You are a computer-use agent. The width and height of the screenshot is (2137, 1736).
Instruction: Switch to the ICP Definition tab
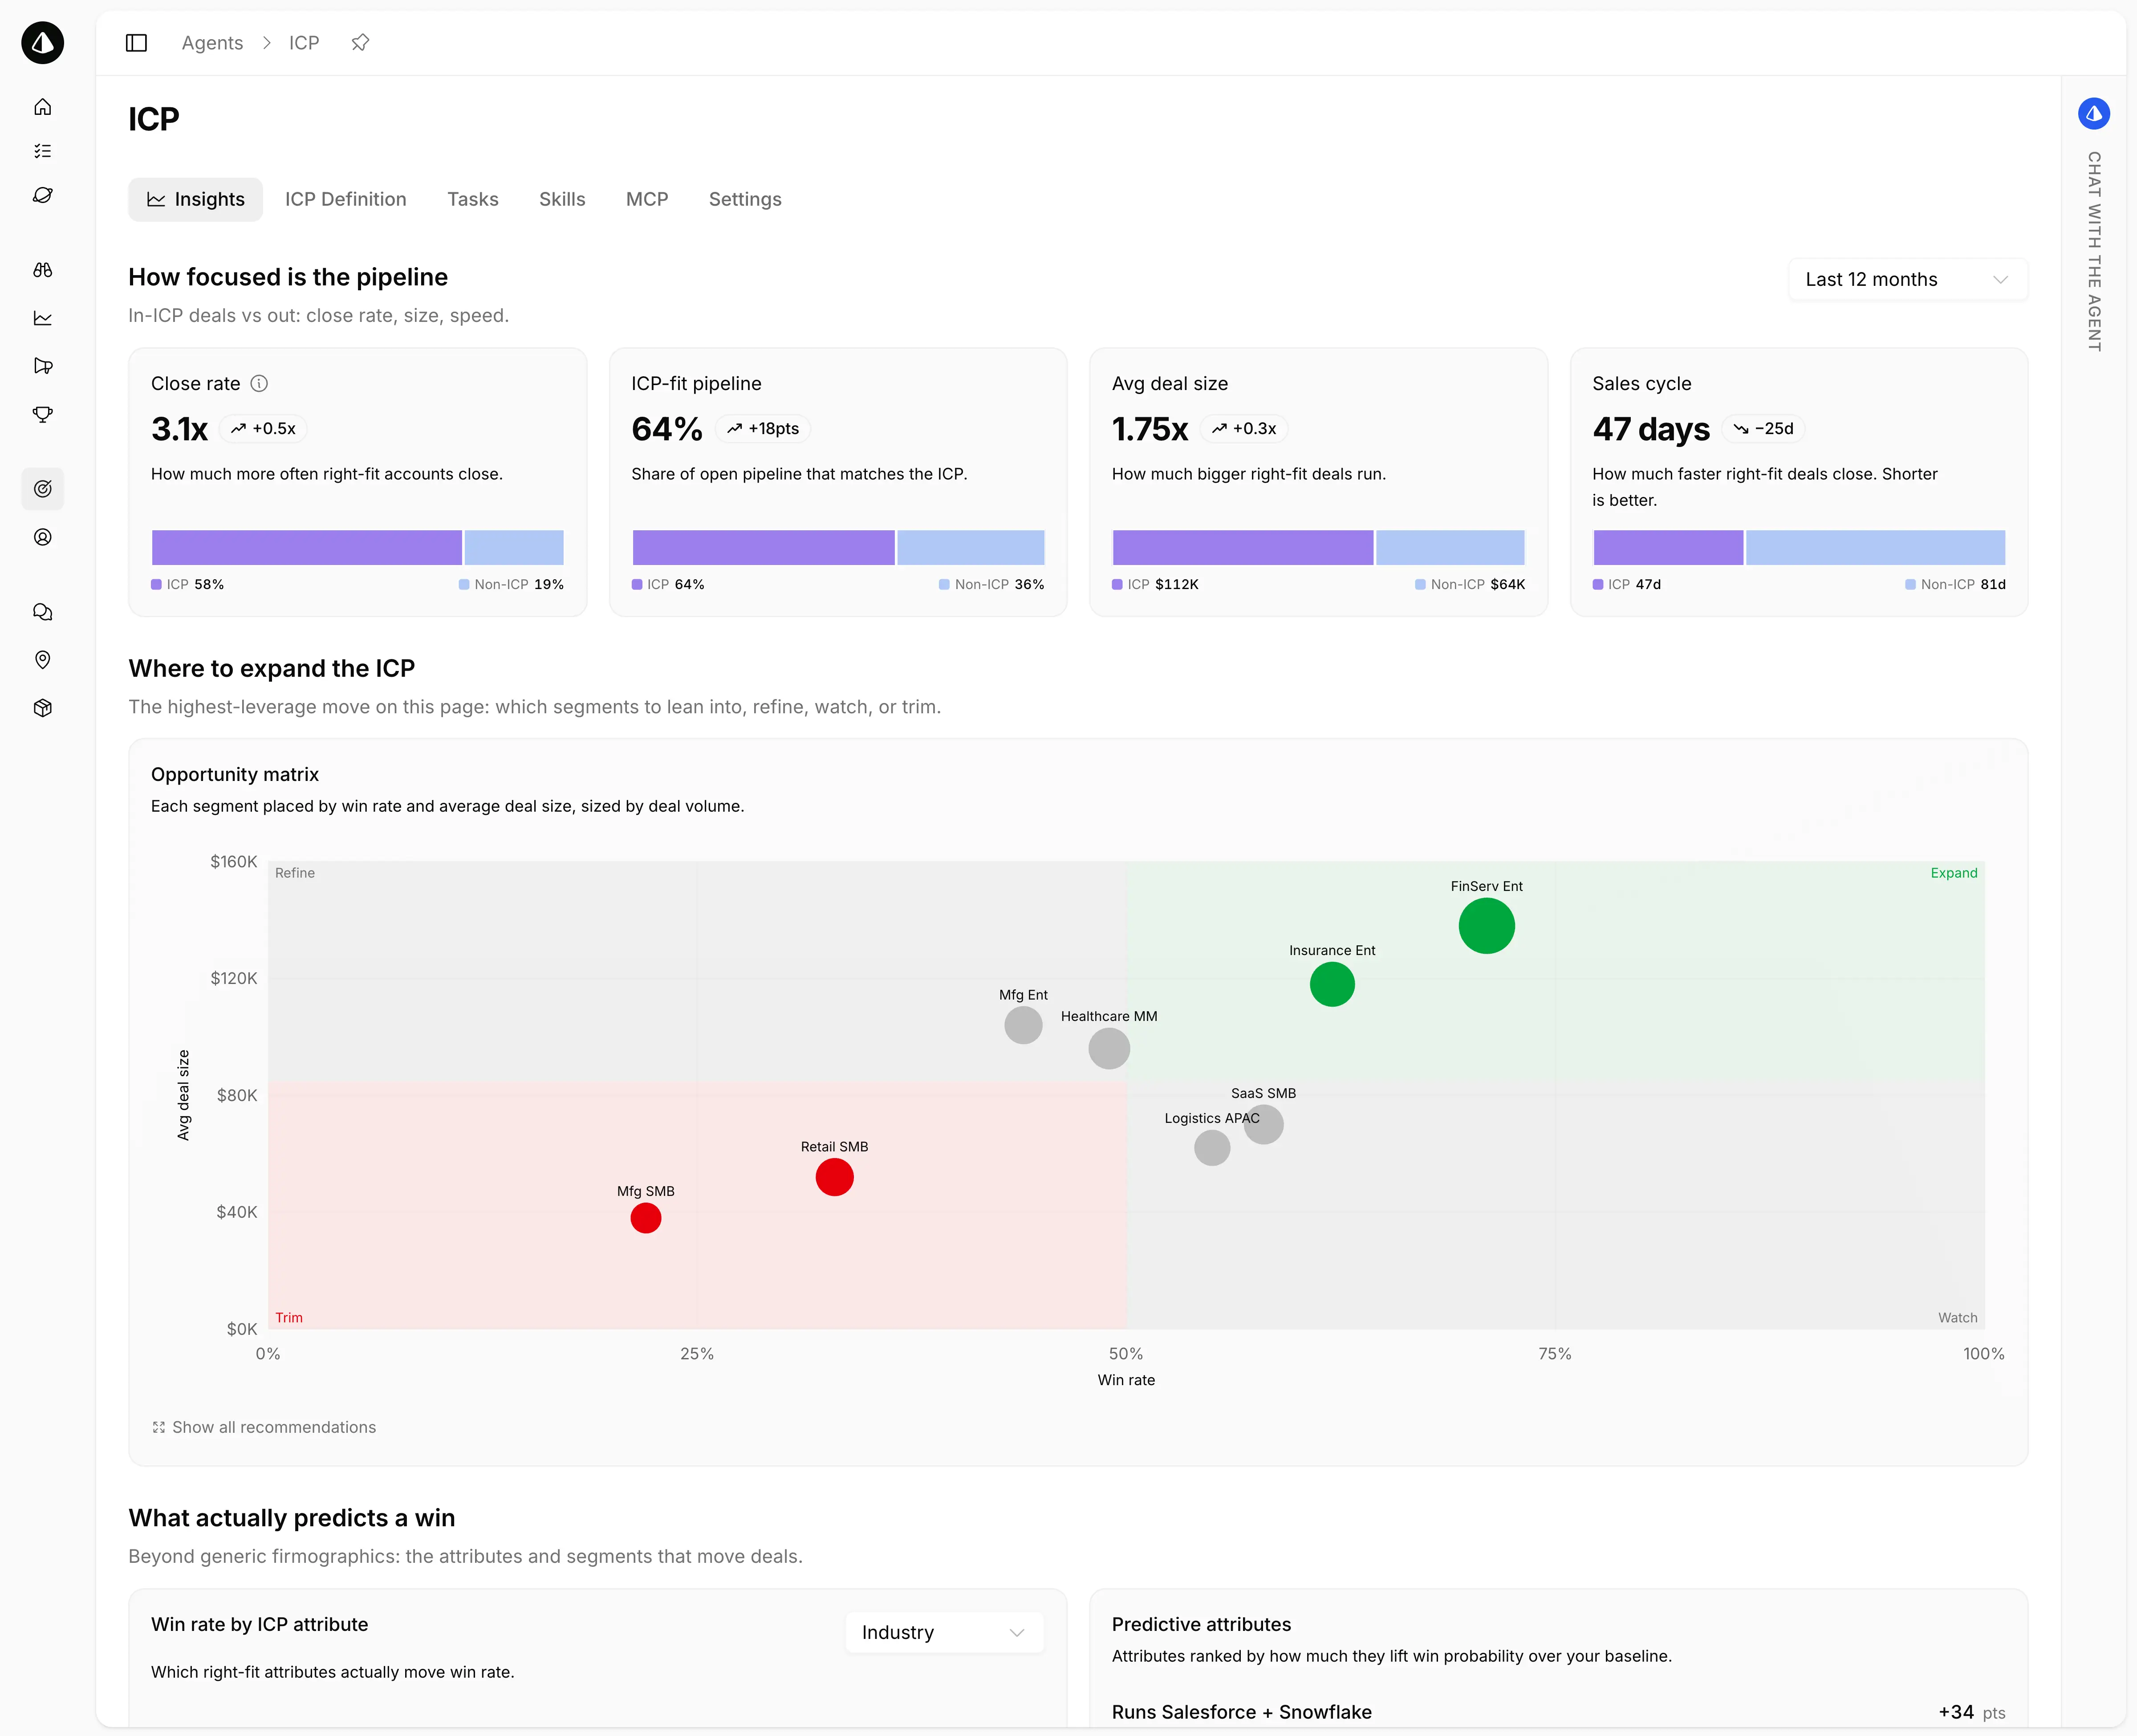click(x=346, y=200)
